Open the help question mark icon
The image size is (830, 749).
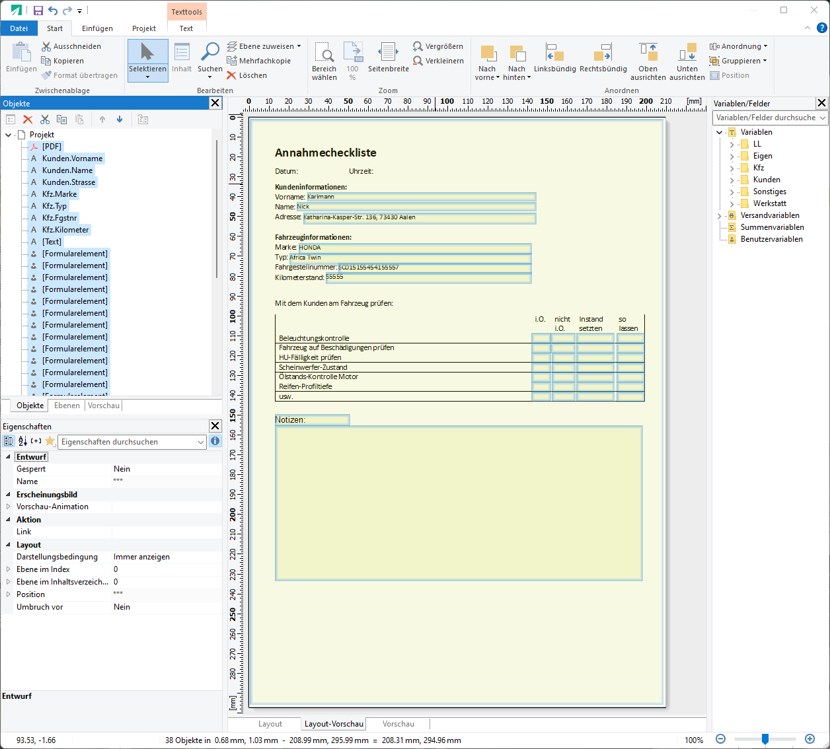click(821, 28)
